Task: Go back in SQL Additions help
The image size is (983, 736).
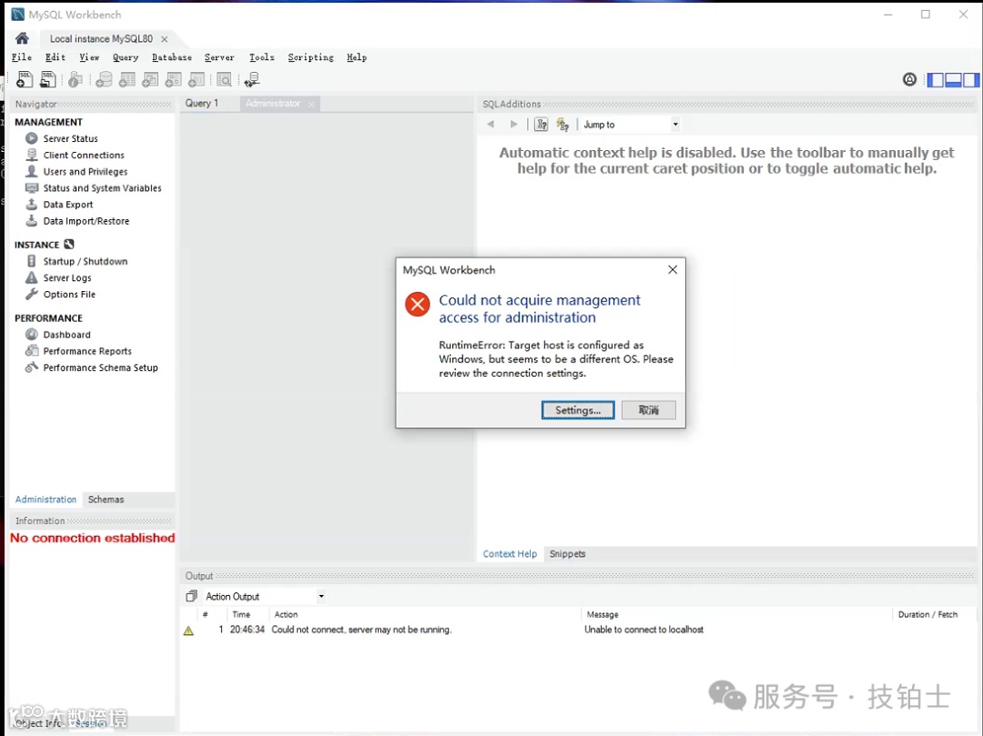Action: pyautogui.click(x=491, y=124)
